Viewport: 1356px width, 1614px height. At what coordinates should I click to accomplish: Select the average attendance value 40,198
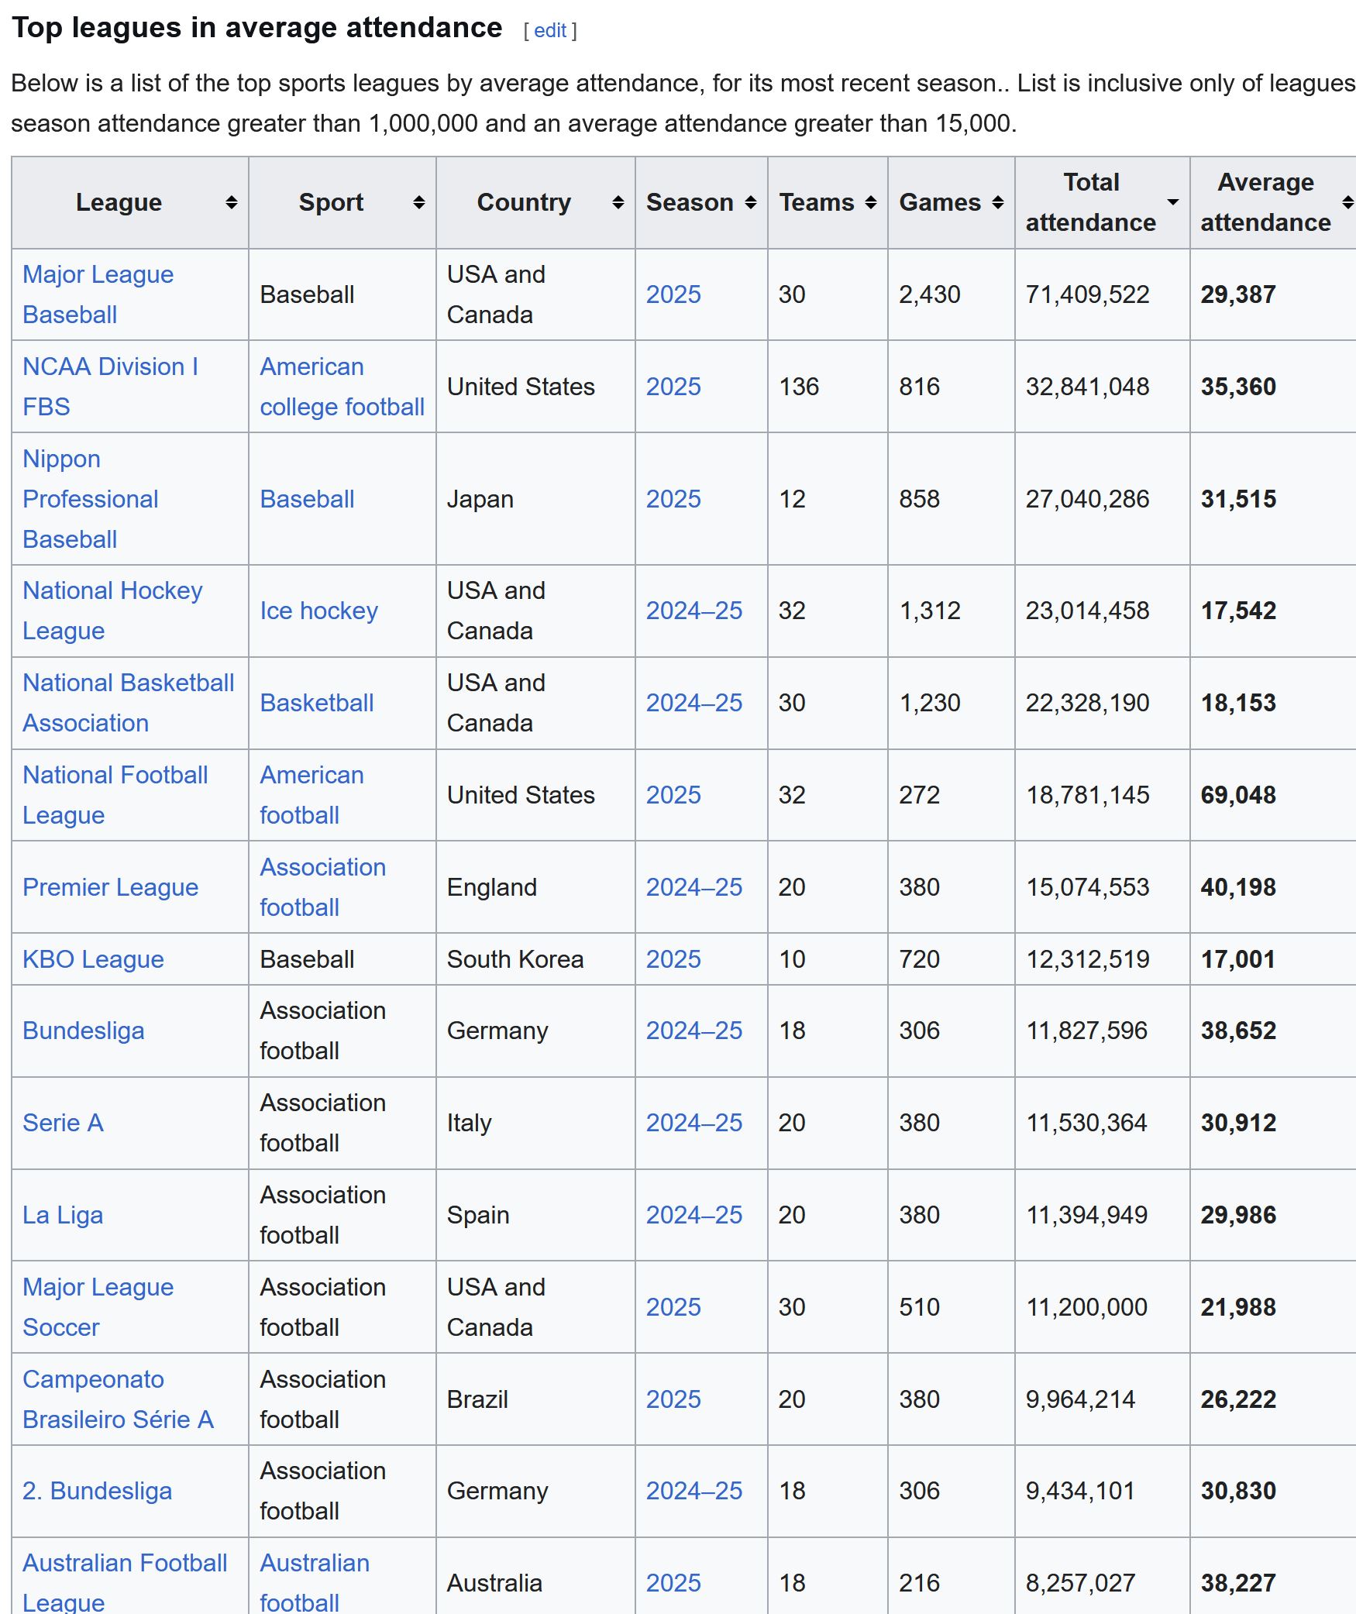1237,887
